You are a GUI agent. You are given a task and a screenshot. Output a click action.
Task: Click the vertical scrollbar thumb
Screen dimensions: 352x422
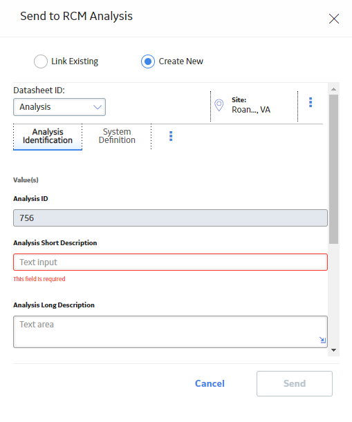tap(333, 169)
